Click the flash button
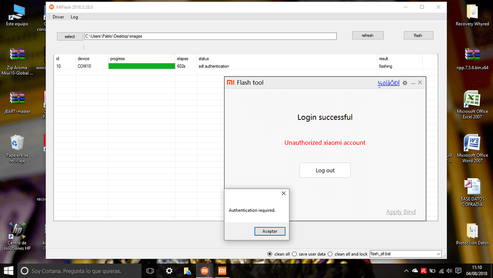 pyautogui.click(x=418, y=35)
